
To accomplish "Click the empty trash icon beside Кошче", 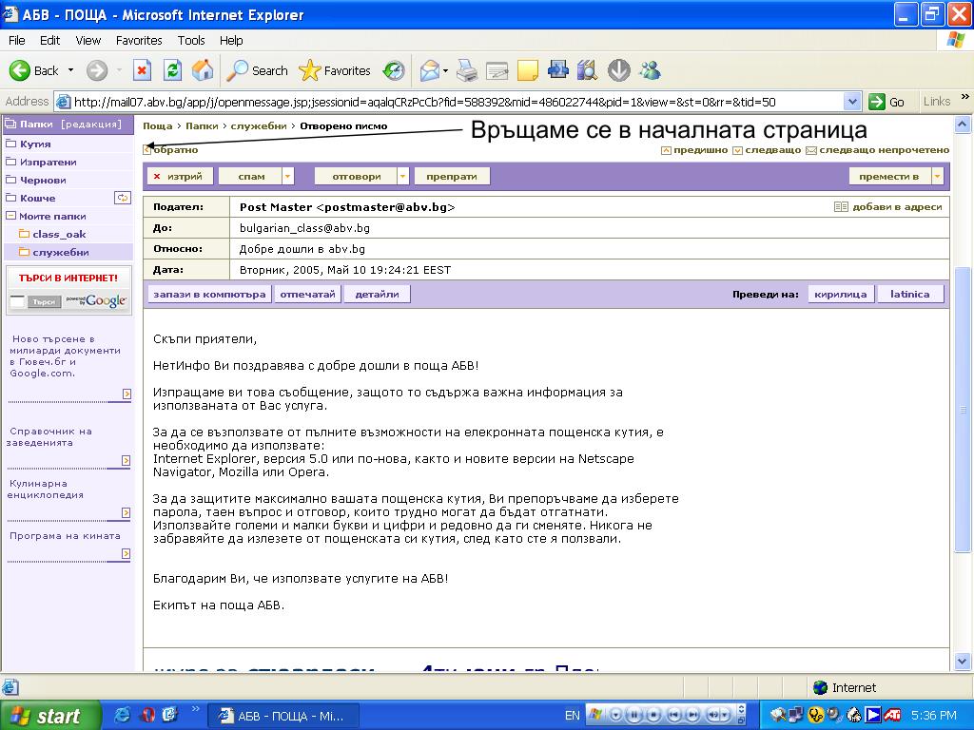I will click(123, 198).
